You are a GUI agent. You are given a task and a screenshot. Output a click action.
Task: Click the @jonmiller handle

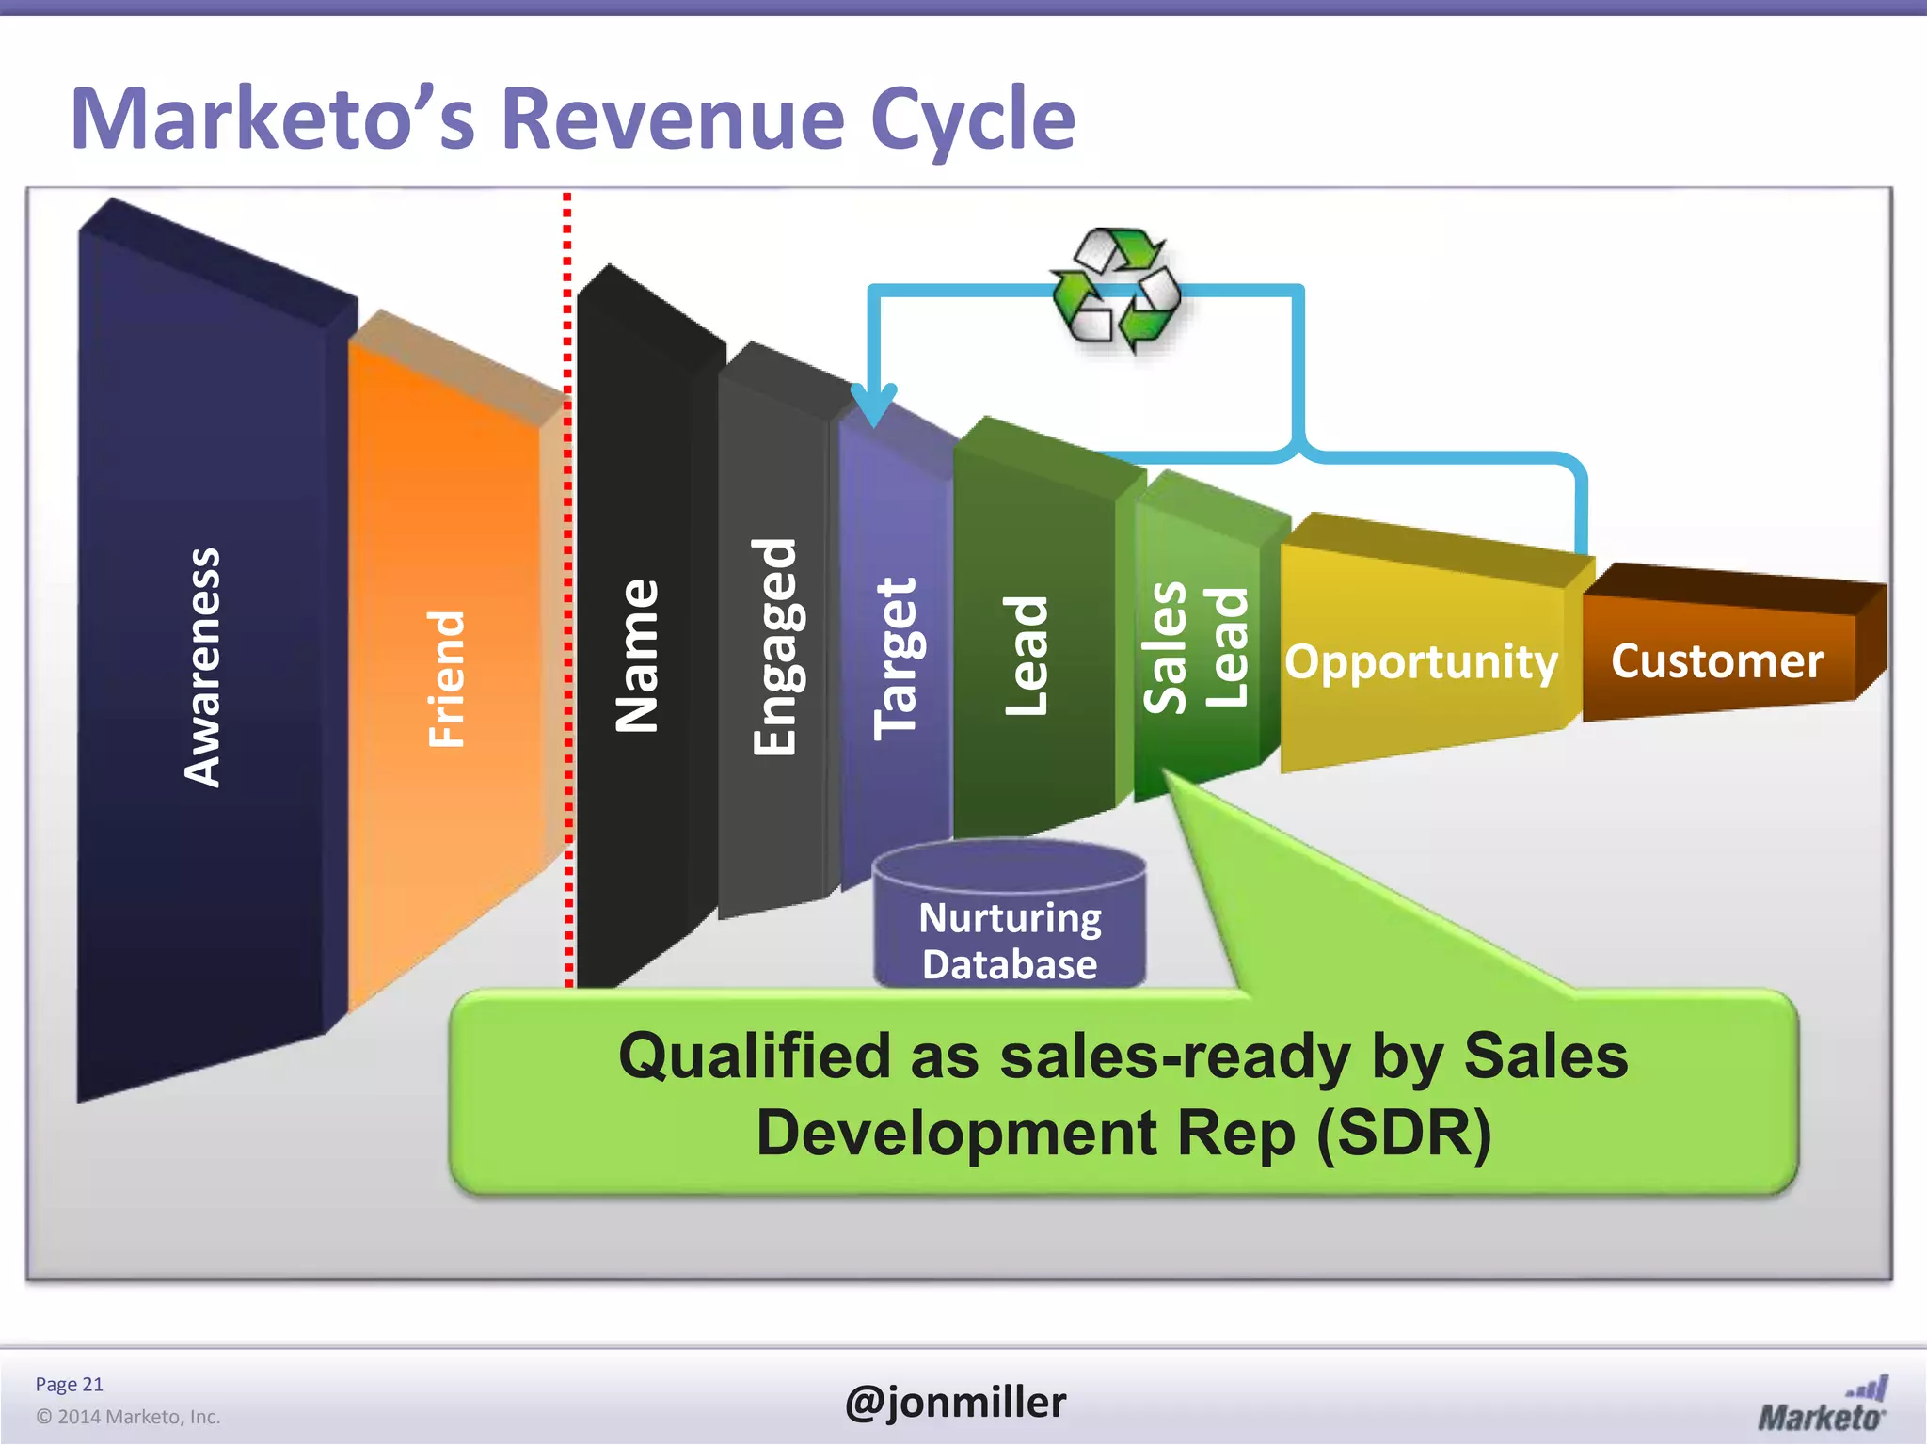956,1402
